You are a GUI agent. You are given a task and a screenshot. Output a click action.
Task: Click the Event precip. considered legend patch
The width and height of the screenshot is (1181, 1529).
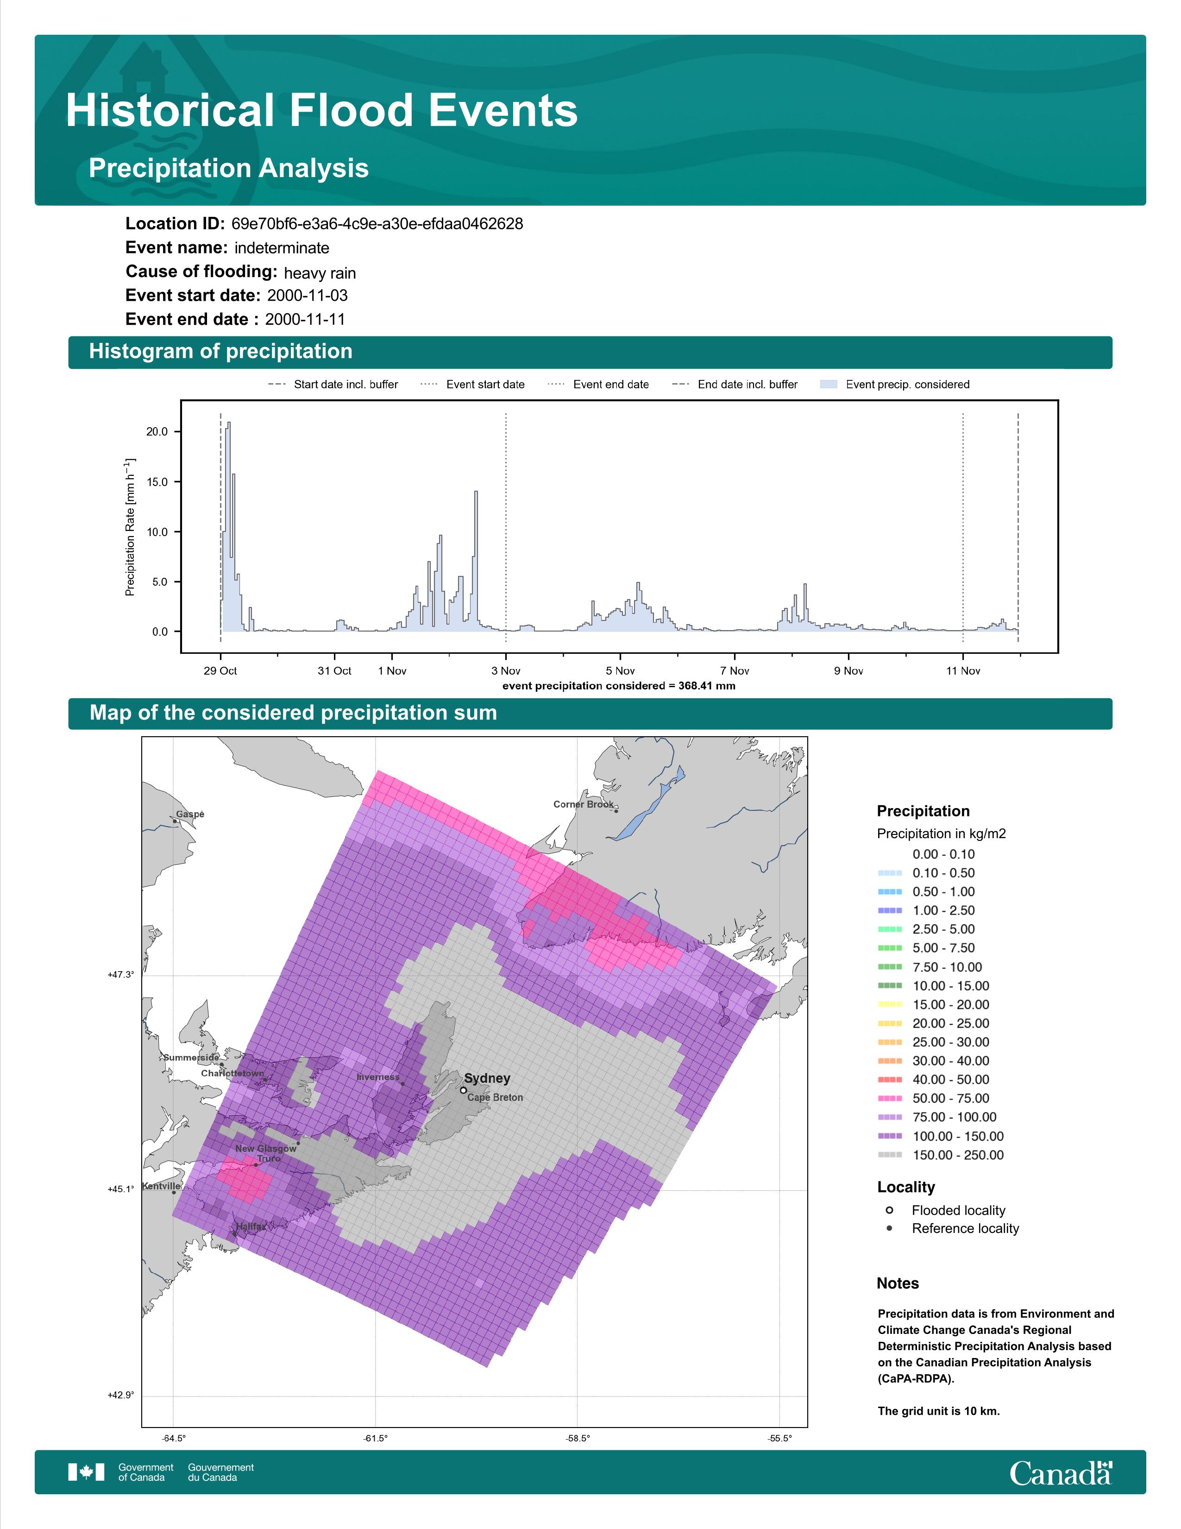(x=829, y=385)
